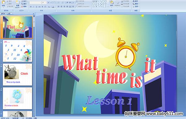Select the rectangle shape in shapes gallery

tap(104, 1)
